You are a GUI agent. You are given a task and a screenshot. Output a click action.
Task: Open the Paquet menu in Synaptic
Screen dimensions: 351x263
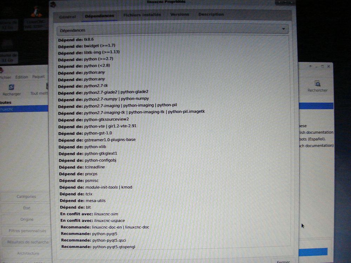tap(38, 76)
